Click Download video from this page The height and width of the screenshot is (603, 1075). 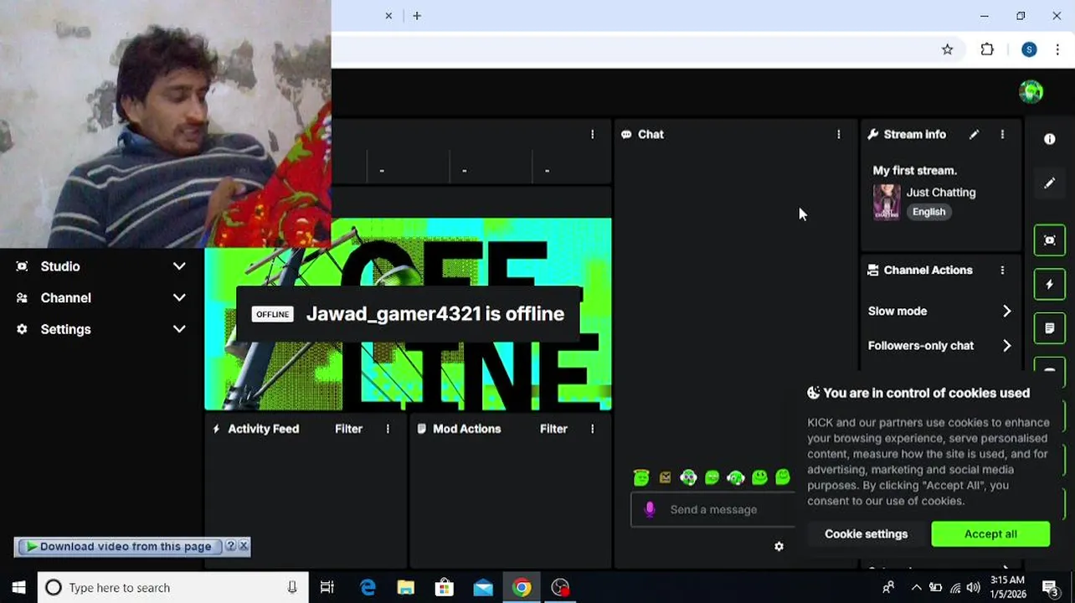point(118,547)
